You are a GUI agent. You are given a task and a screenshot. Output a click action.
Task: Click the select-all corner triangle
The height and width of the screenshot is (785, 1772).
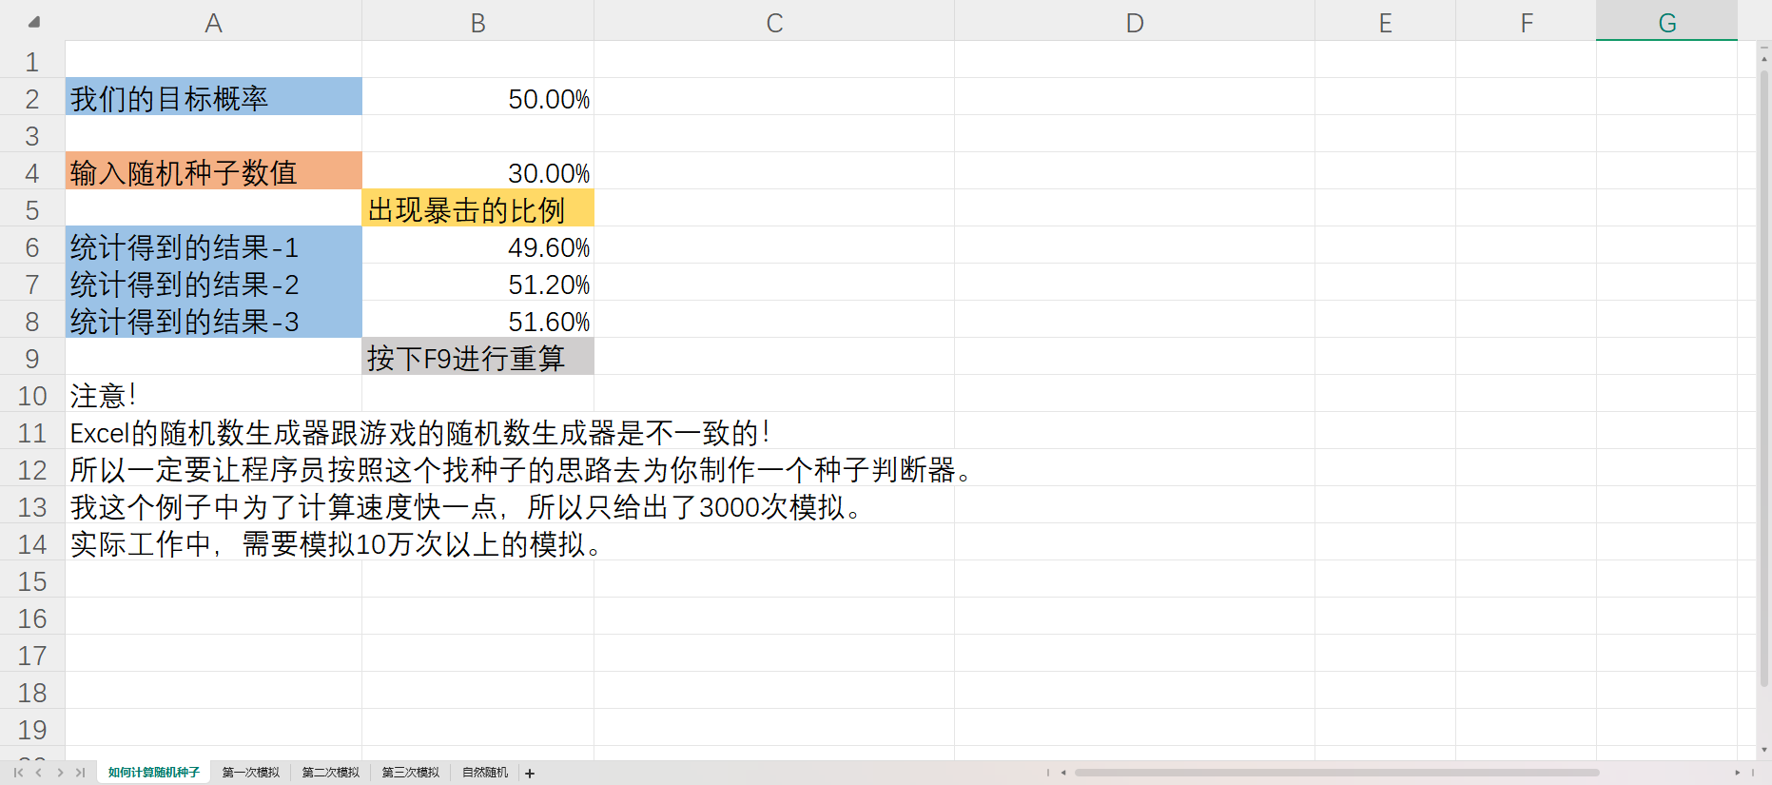point(33,22)
